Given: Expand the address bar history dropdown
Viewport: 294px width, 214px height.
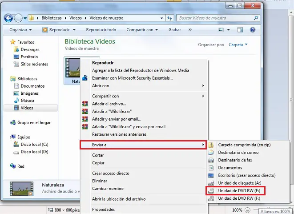Looking at the screenshot, I should [161, 18].
